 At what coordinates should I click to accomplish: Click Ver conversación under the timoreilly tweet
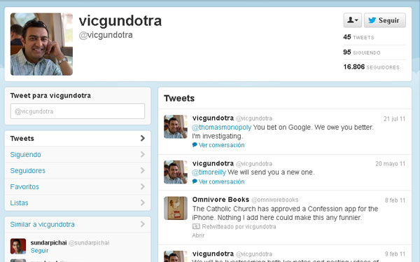221,182
